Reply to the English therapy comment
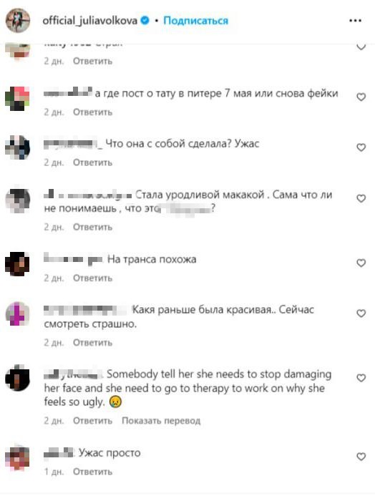The image size is (375, 496). click(92, 421)
